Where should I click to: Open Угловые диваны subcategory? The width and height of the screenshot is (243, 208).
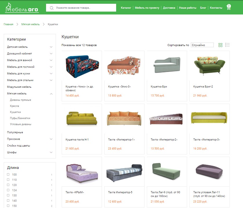tap(21, 124)
